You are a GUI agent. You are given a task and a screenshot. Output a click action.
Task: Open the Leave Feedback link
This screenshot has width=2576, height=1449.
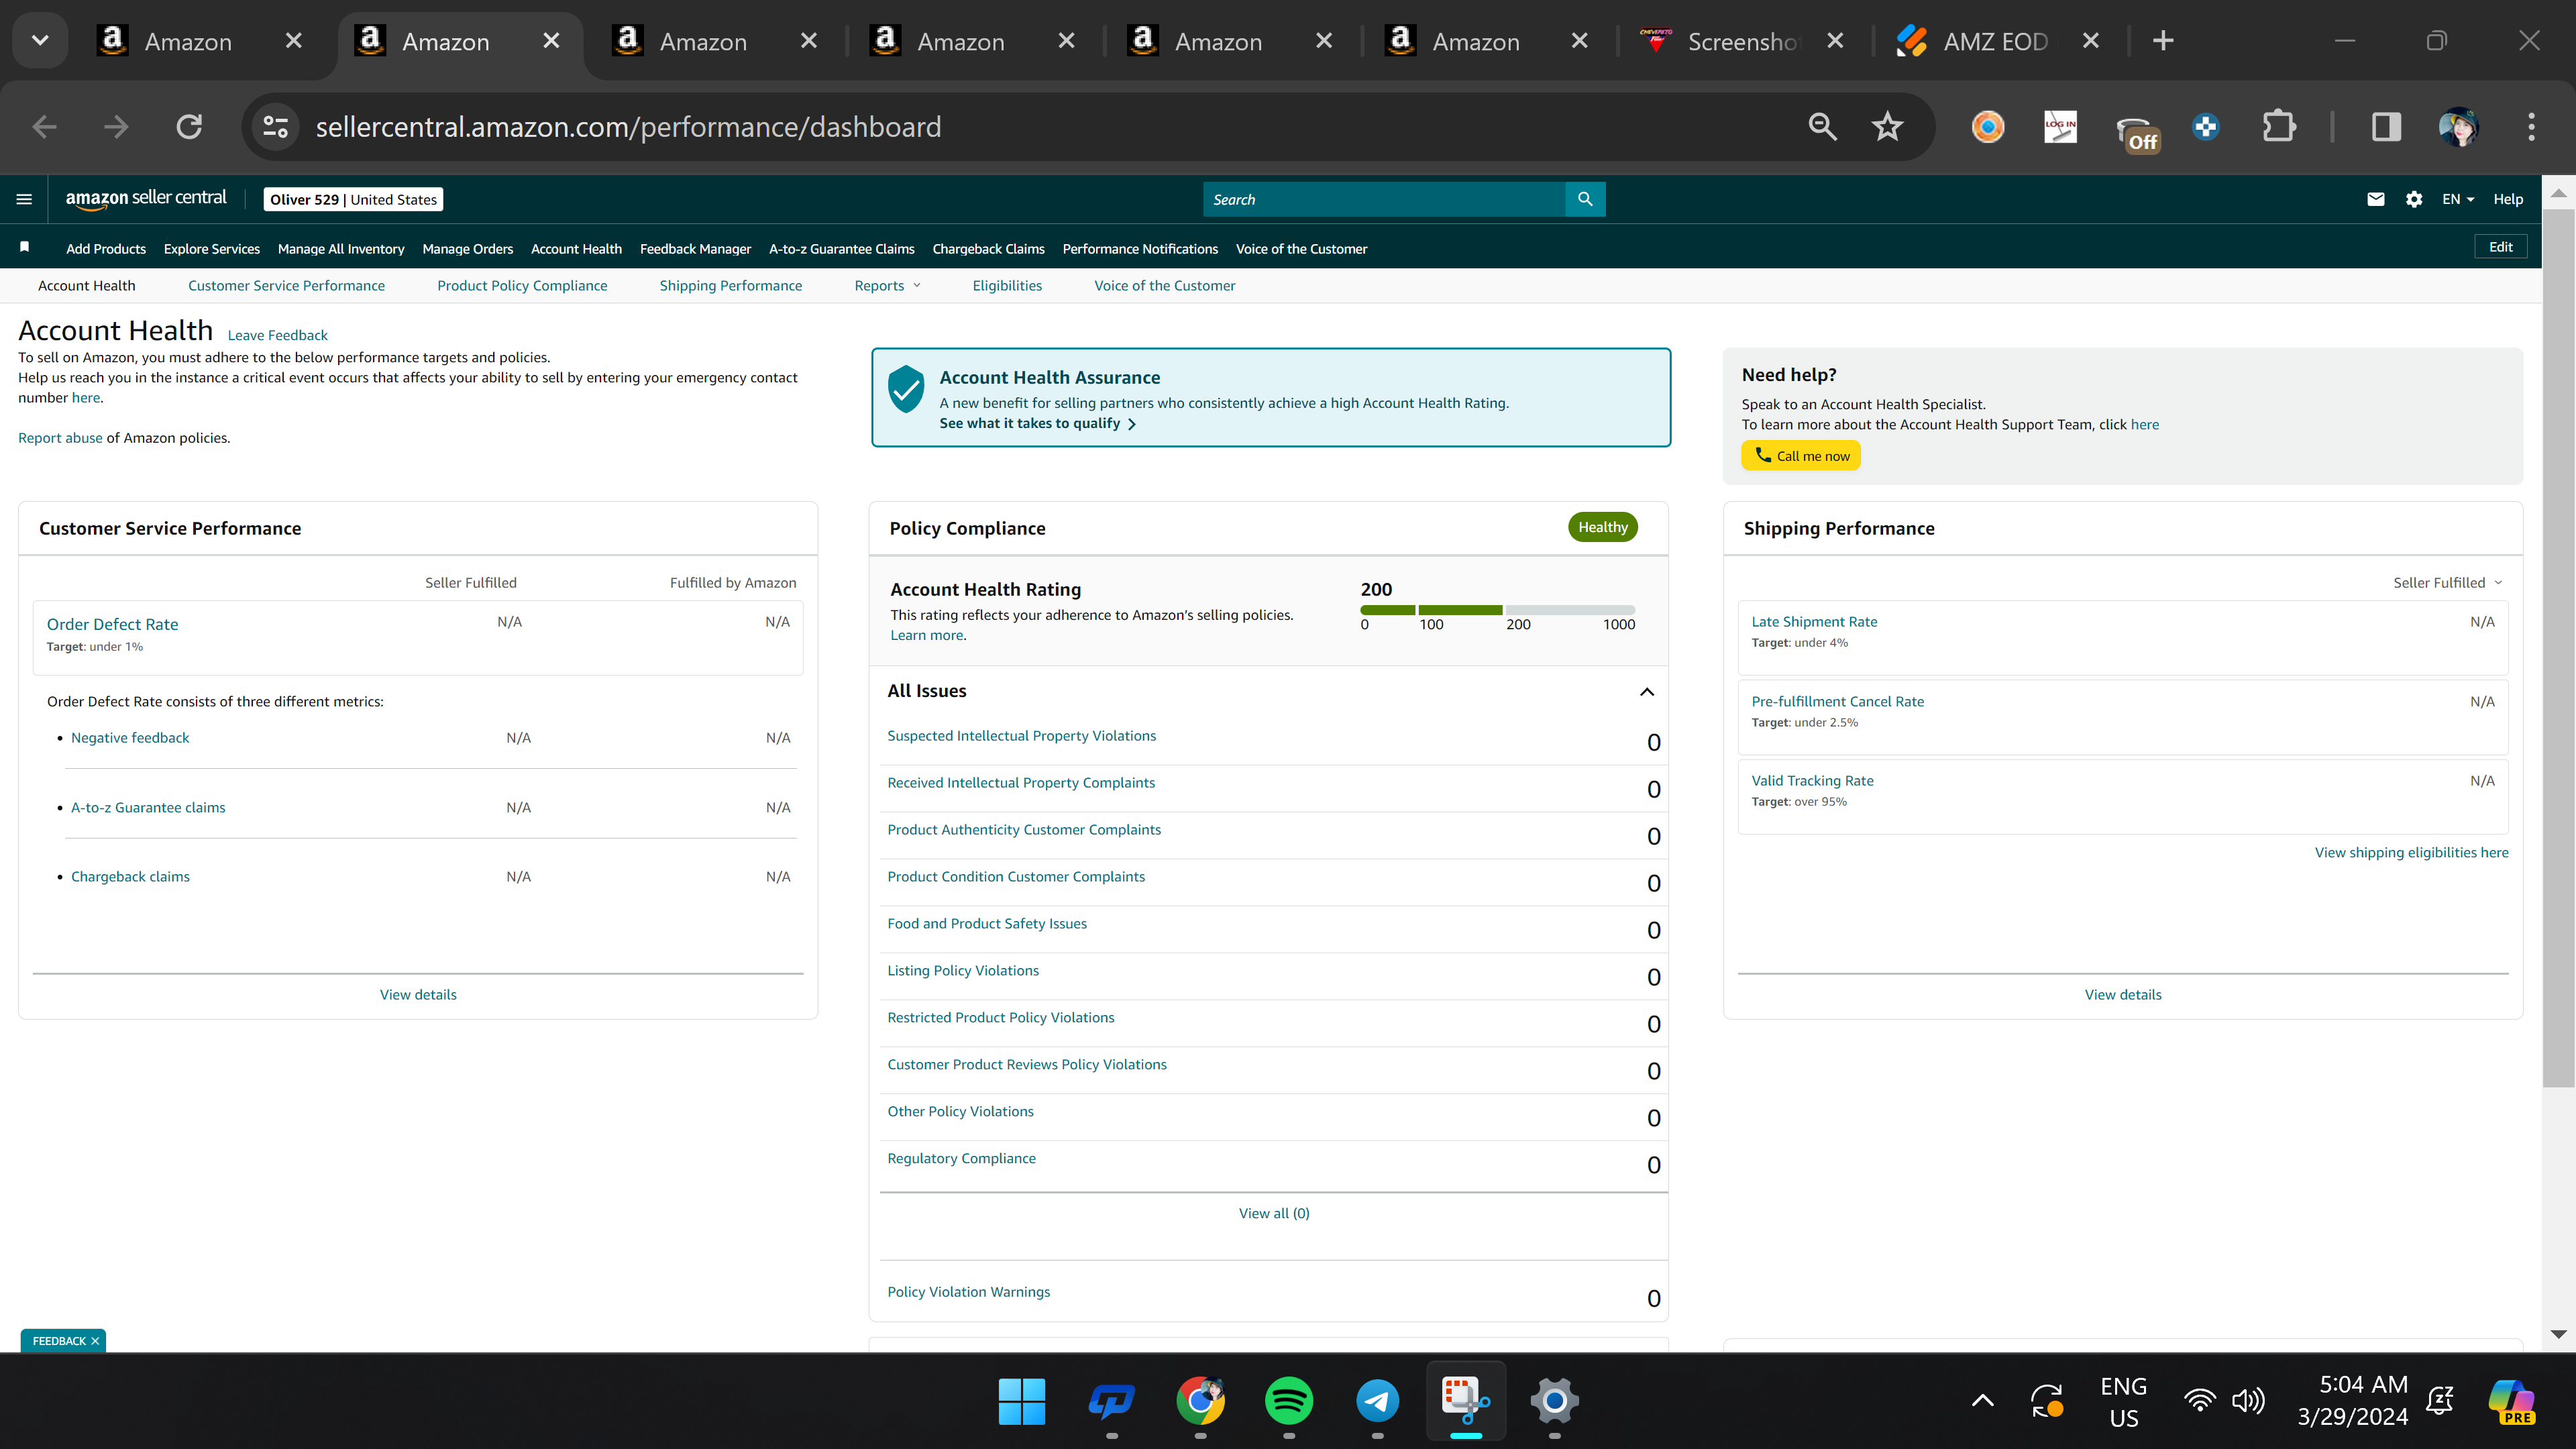(x=277, y=336)
